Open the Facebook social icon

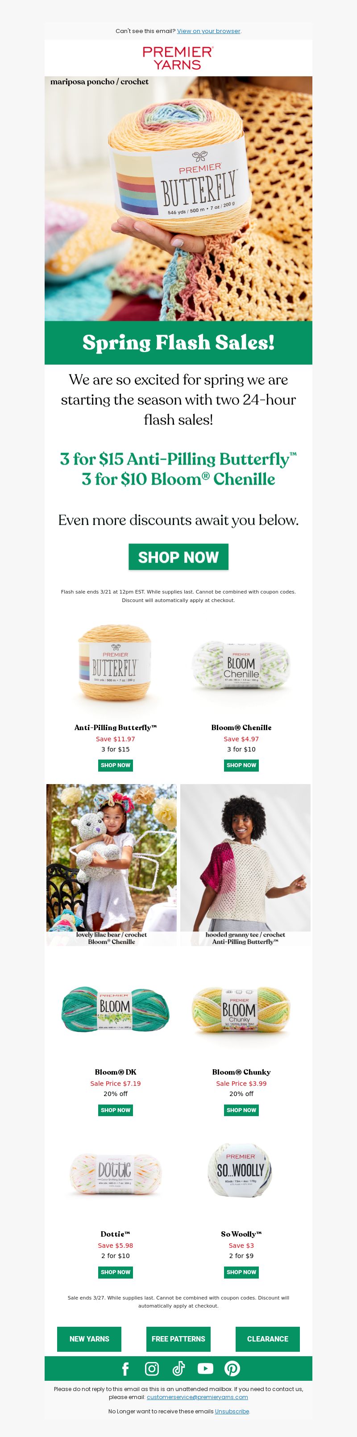point(125,1369)
